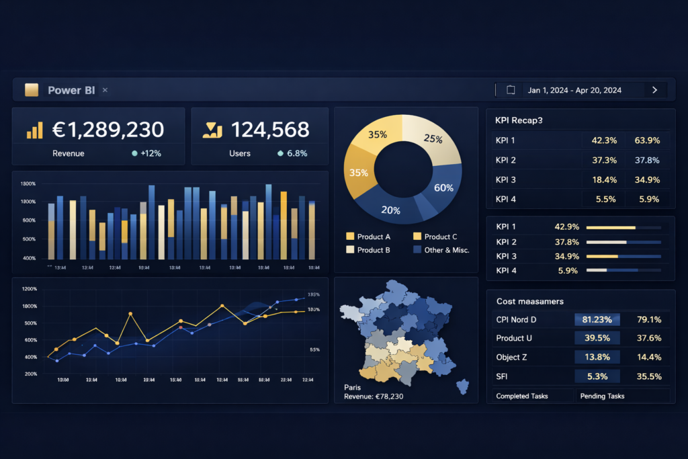Click the Corsica island on the map
Screen dimensions: 688x459
pos(462,387)
